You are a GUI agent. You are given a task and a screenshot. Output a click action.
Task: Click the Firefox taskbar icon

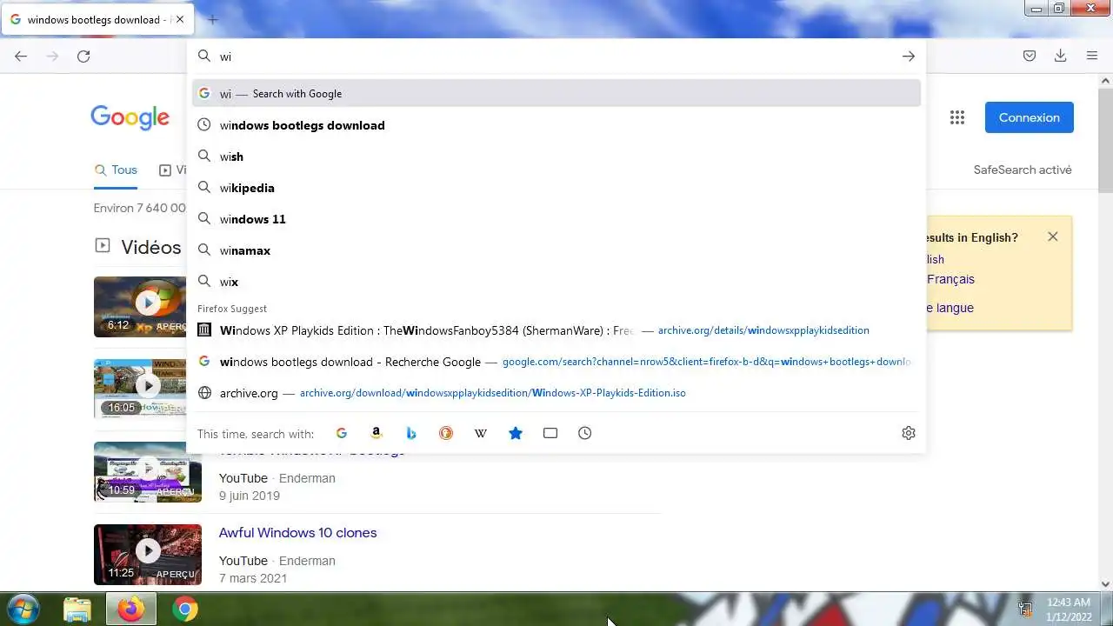pyautogui.click(x=131, y=609)
